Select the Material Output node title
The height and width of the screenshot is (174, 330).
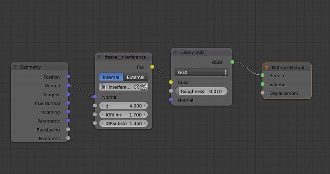point(288,68)
